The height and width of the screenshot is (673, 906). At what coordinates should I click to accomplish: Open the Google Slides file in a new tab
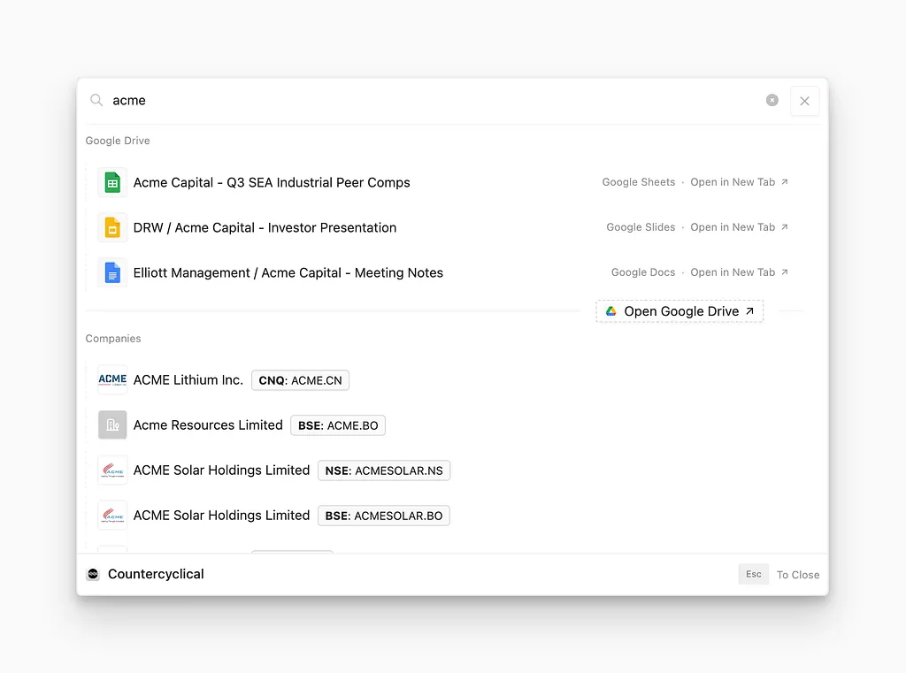(739, 227)
